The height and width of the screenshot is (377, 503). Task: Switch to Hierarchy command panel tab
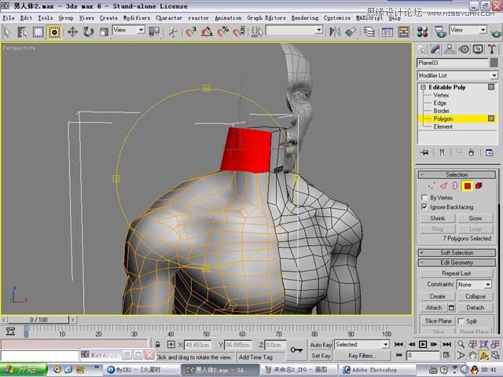pos(450,49)
